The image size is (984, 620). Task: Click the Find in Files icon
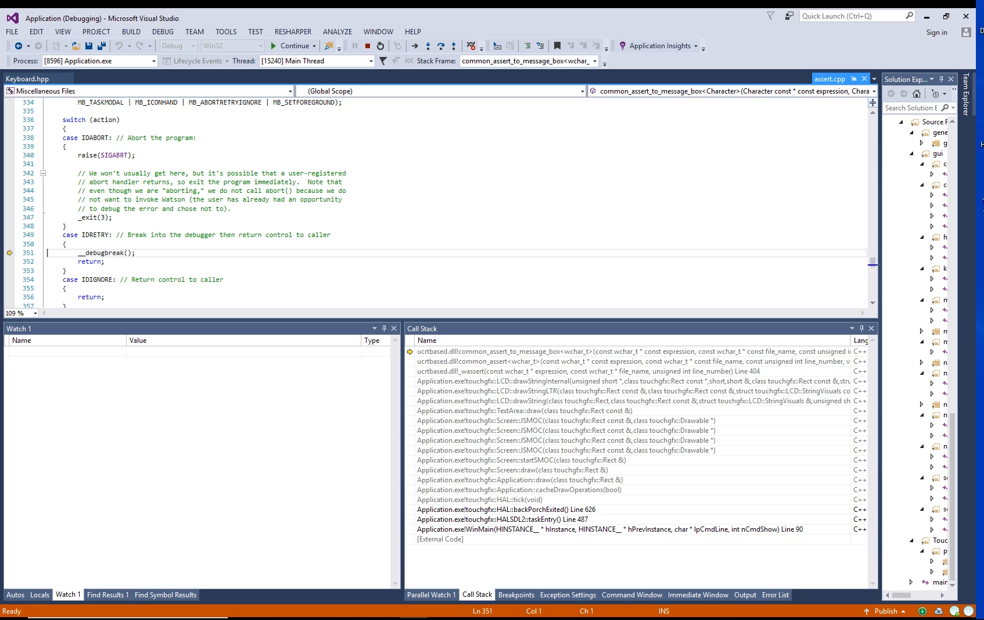click(329, 46)
